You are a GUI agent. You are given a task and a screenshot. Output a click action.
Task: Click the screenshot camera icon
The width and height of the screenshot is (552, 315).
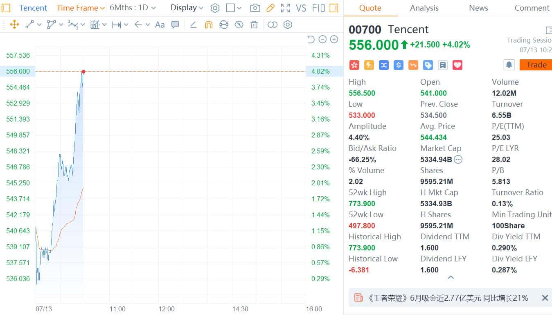tap(255, 8)
